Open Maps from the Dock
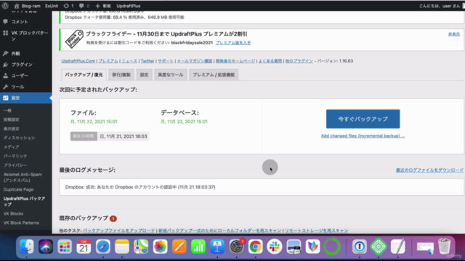This screenshot has height=261, width=465. (141, 246)
